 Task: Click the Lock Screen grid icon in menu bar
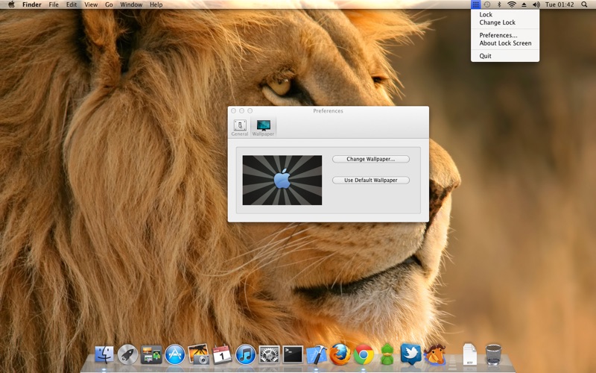(476, 4)
